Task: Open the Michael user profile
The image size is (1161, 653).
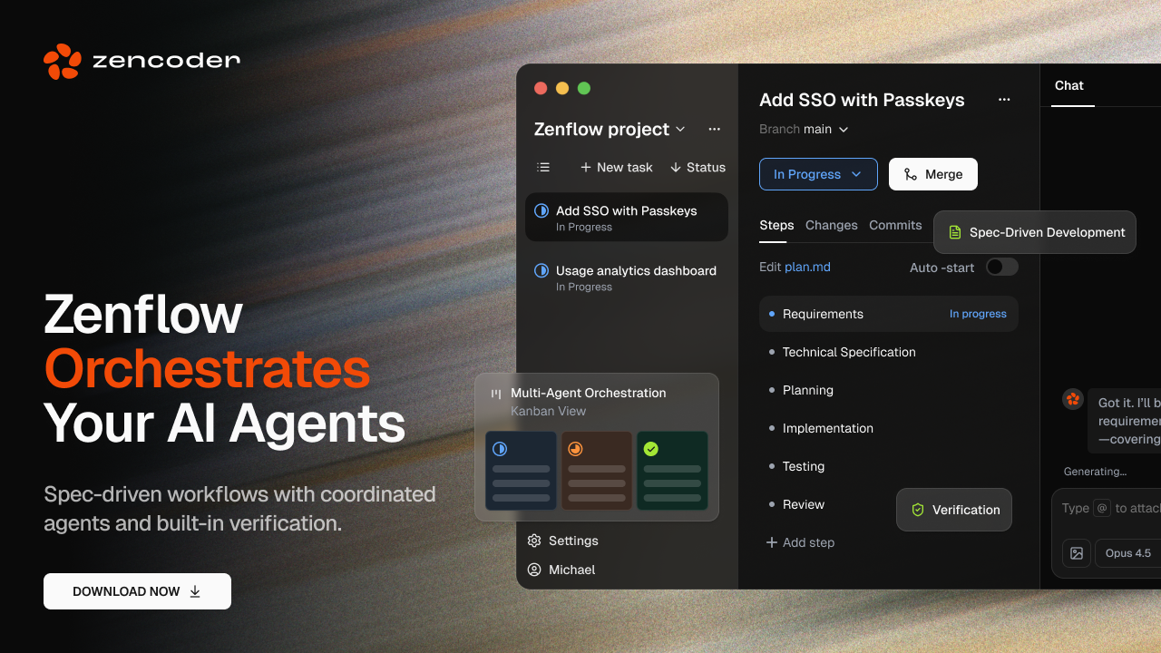Action: click(x=561, y=570)
